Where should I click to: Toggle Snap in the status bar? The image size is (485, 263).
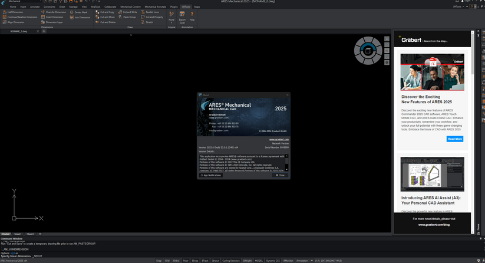[x=159, y=261]
